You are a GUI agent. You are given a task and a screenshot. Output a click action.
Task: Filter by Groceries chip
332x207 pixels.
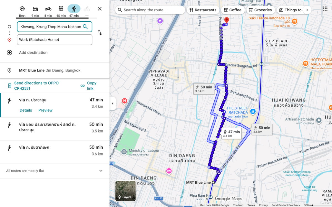pos(260,10)
